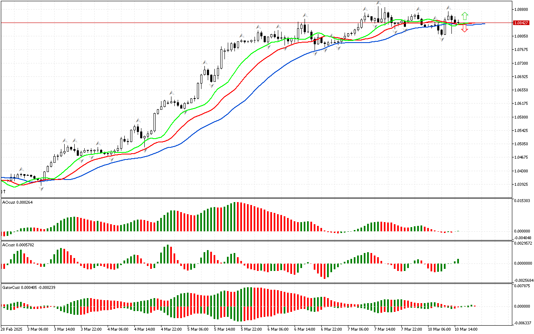Click the 7 Mar 06:00 time label
This screenshot has width=534, height=334.
pos(358,329)
